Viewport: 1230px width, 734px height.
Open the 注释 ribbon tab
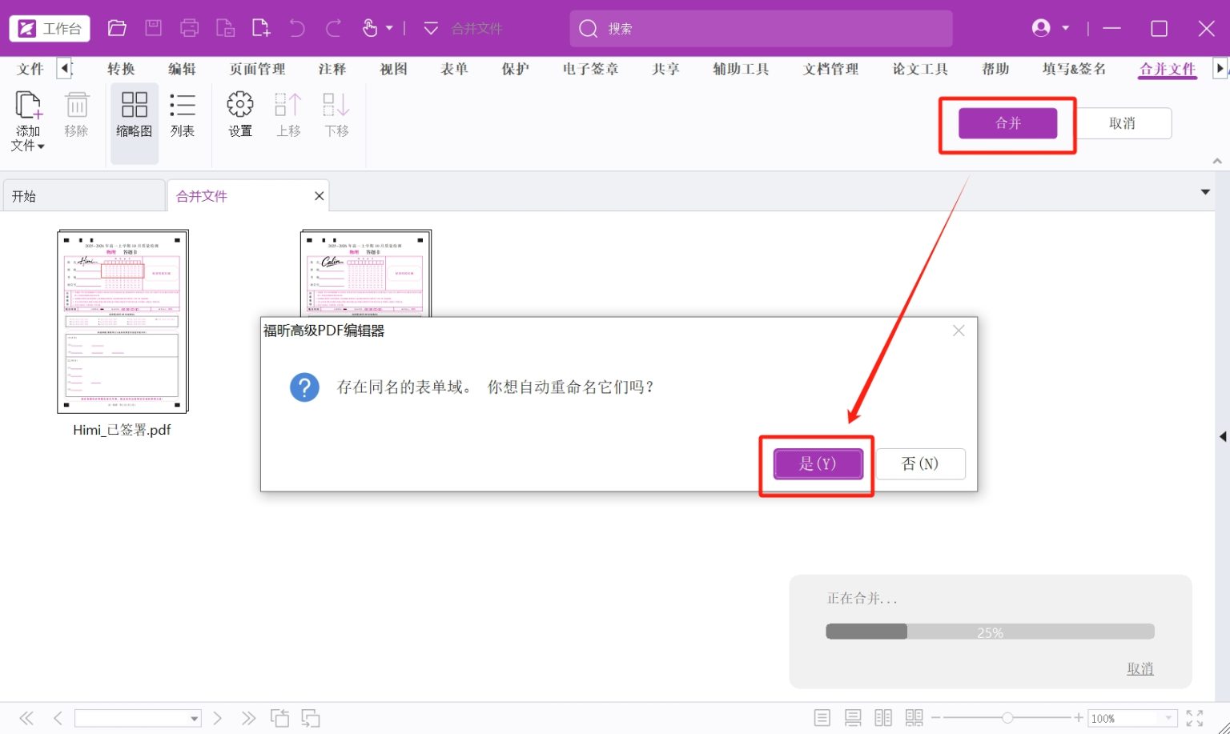click(332, 69)
